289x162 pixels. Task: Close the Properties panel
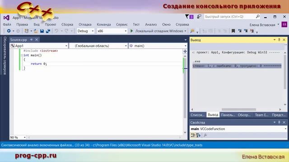pos(284,122)
